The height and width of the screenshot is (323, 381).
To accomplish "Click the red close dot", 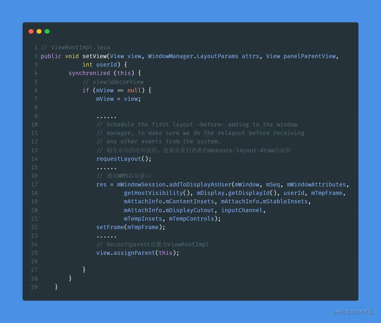I will coord(31,31).
